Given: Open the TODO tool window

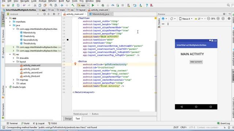Looking at the screenshot, I should (53, 123).
